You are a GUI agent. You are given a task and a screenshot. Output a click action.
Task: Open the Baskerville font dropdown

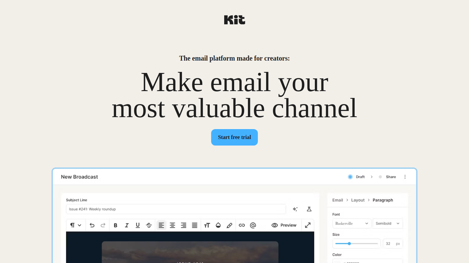(x=352, y=223)
